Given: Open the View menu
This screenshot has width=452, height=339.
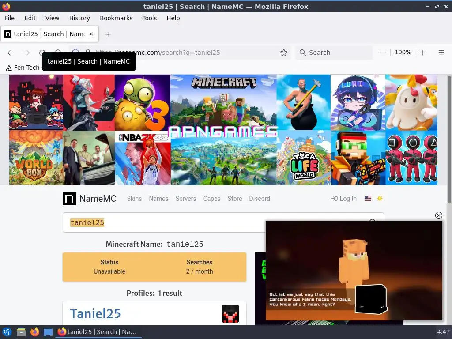Looking at the screenshot, I should pos(52,18).
